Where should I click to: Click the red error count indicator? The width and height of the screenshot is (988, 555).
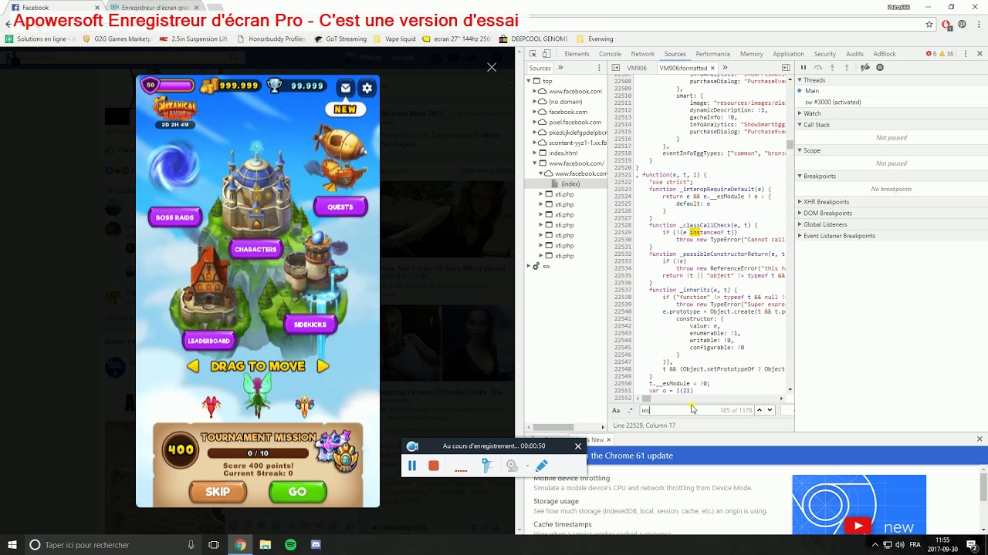[932, 54]
